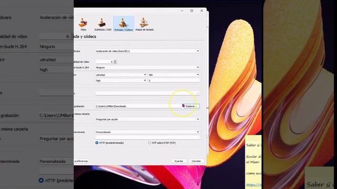The width and height of the screenshot is (337, 189).
Task: Click the Cancelar button
Action: coord(196,161)
